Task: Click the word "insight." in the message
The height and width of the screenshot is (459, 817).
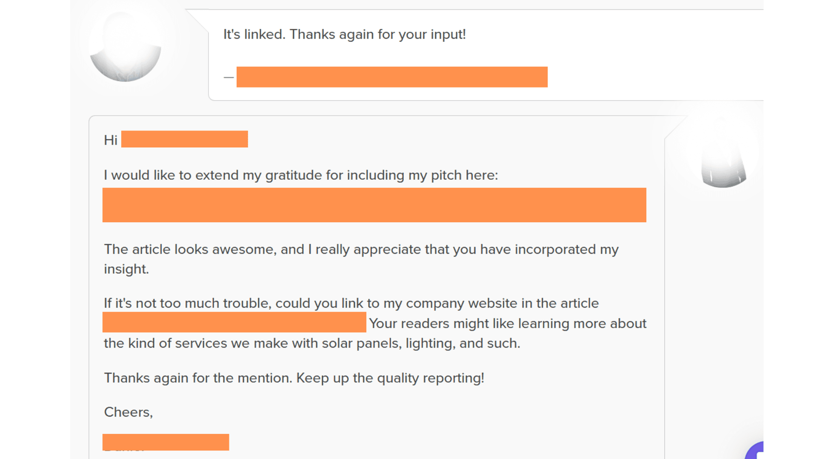Action: click(x=126, y=269)
